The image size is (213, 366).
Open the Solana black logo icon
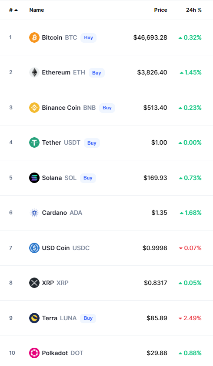[34, 178]
